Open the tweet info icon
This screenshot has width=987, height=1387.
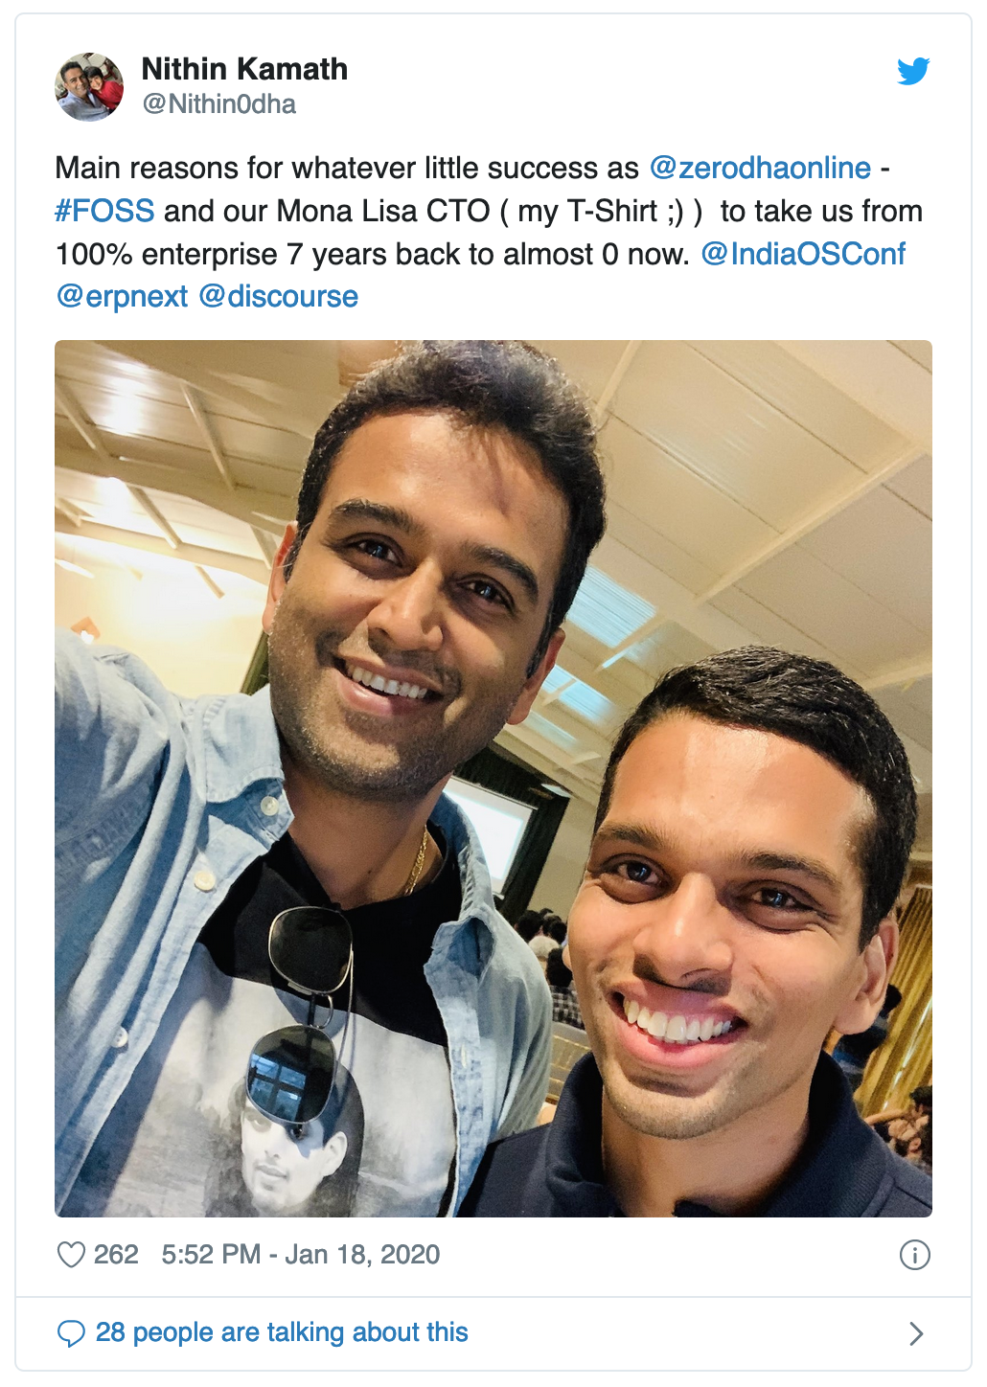914,1254
